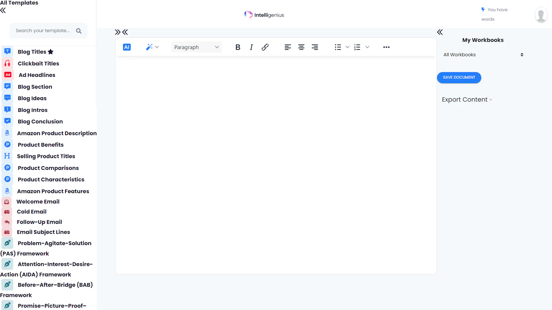Apply the numbered list format
This screenshot has width=552, height=310.
click(x=357, y=47)
